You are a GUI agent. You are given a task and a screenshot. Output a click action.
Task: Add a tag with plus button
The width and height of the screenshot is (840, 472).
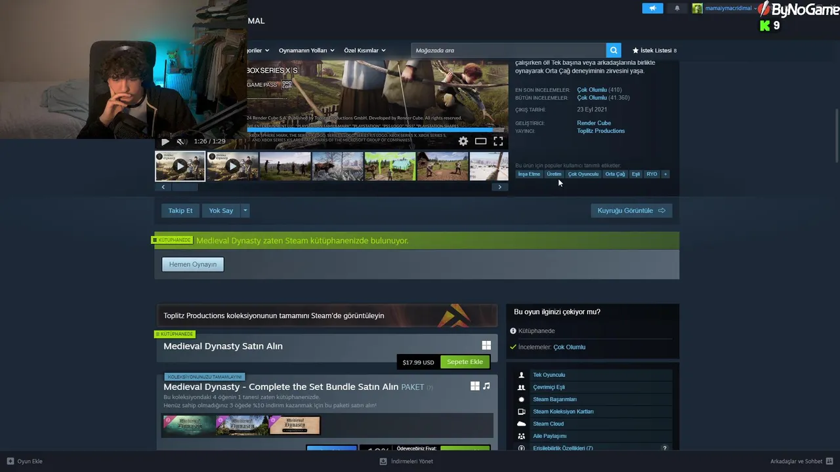pos(665,174)
